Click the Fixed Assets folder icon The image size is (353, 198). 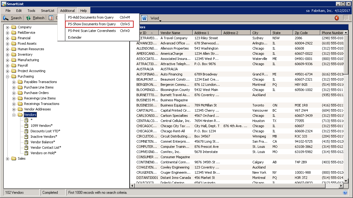pos(14,43)
